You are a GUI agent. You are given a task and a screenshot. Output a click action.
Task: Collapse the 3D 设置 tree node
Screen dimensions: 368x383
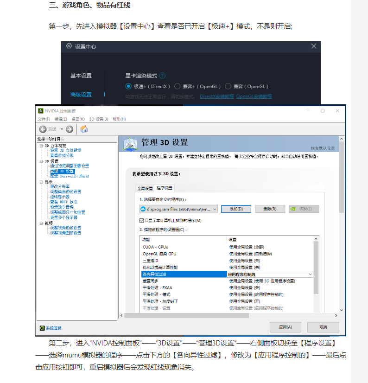click(41, 161)
